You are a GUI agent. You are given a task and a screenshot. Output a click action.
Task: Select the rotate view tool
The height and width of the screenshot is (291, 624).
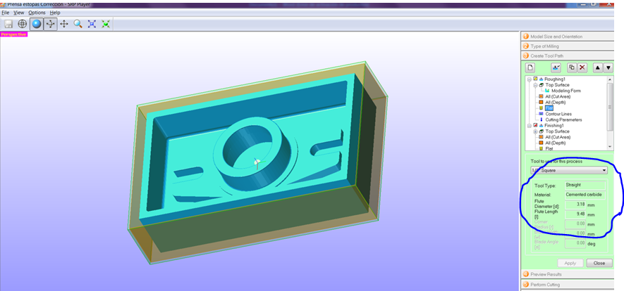[x=50, y=24]
